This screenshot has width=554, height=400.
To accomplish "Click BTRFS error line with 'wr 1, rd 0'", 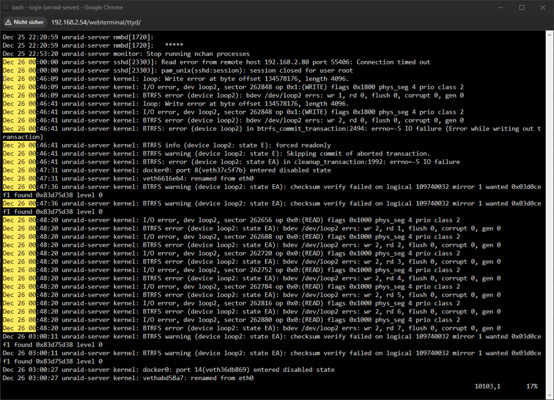I will [233, 95].
